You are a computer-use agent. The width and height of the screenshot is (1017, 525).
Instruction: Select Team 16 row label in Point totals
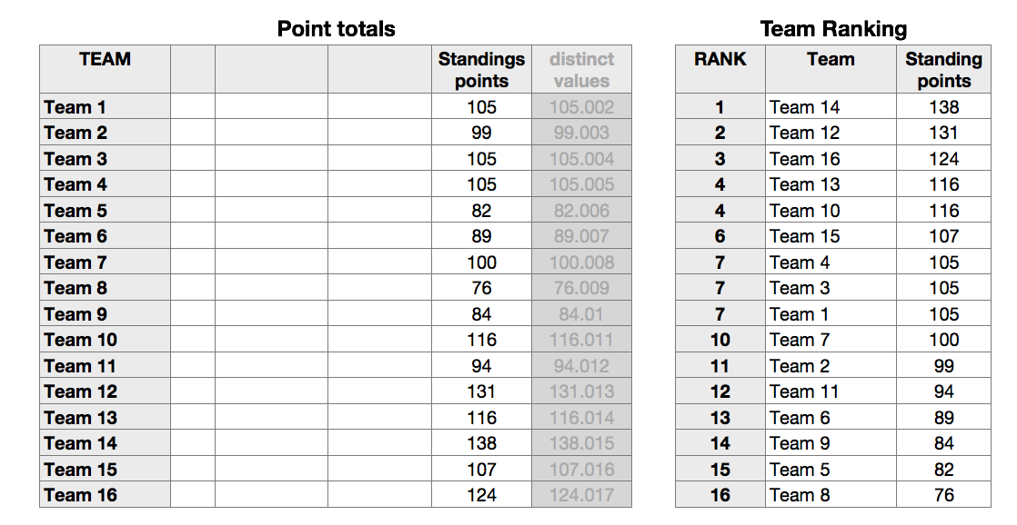[105, 496]
